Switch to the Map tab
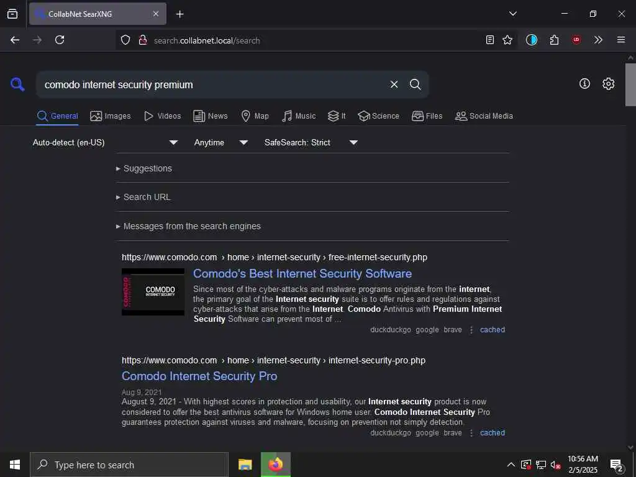 pyautogui.click(x=255, y=116)
